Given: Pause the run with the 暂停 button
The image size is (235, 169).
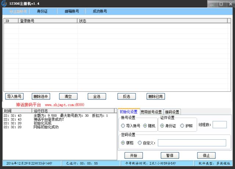Looking at the screenshot, I should click(x=170, y=155).
